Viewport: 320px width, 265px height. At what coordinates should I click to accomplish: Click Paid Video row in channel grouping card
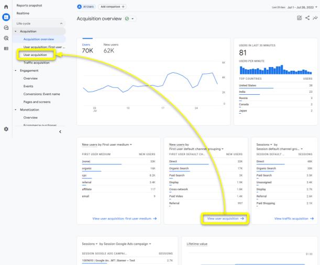(206, 196)
